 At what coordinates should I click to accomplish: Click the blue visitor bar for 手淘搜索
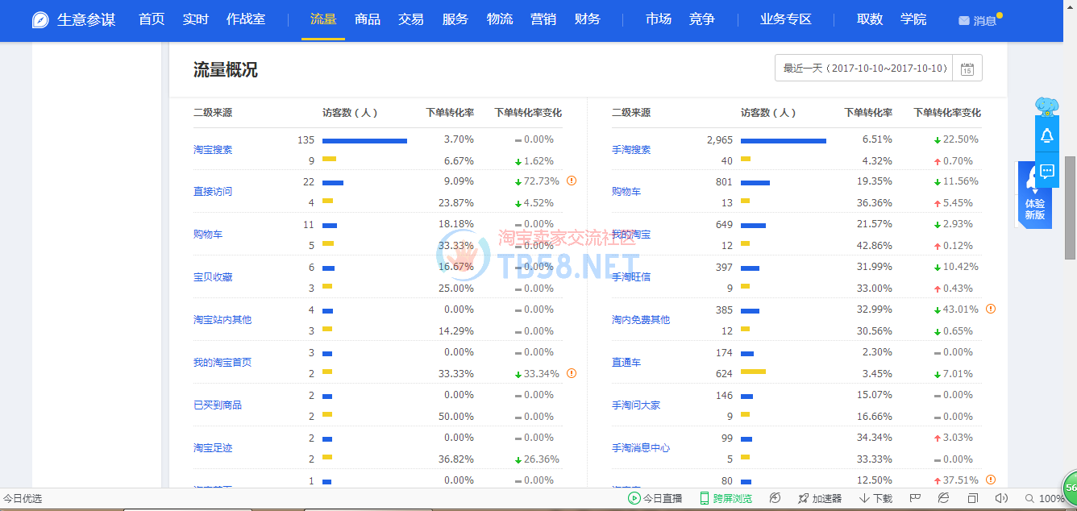pyautogui.click(x=783, y=140)
